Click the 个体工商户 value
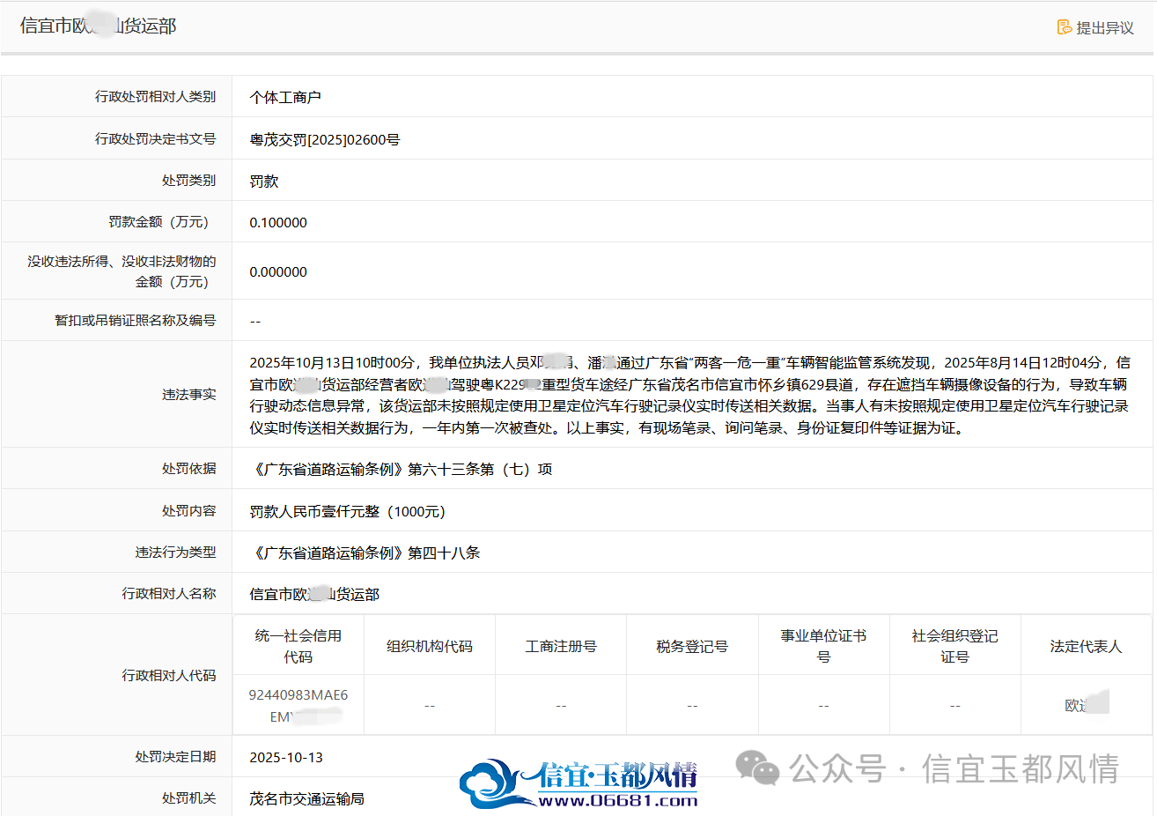This screenshot has height=816, width=1157. (x=285, y=97)
